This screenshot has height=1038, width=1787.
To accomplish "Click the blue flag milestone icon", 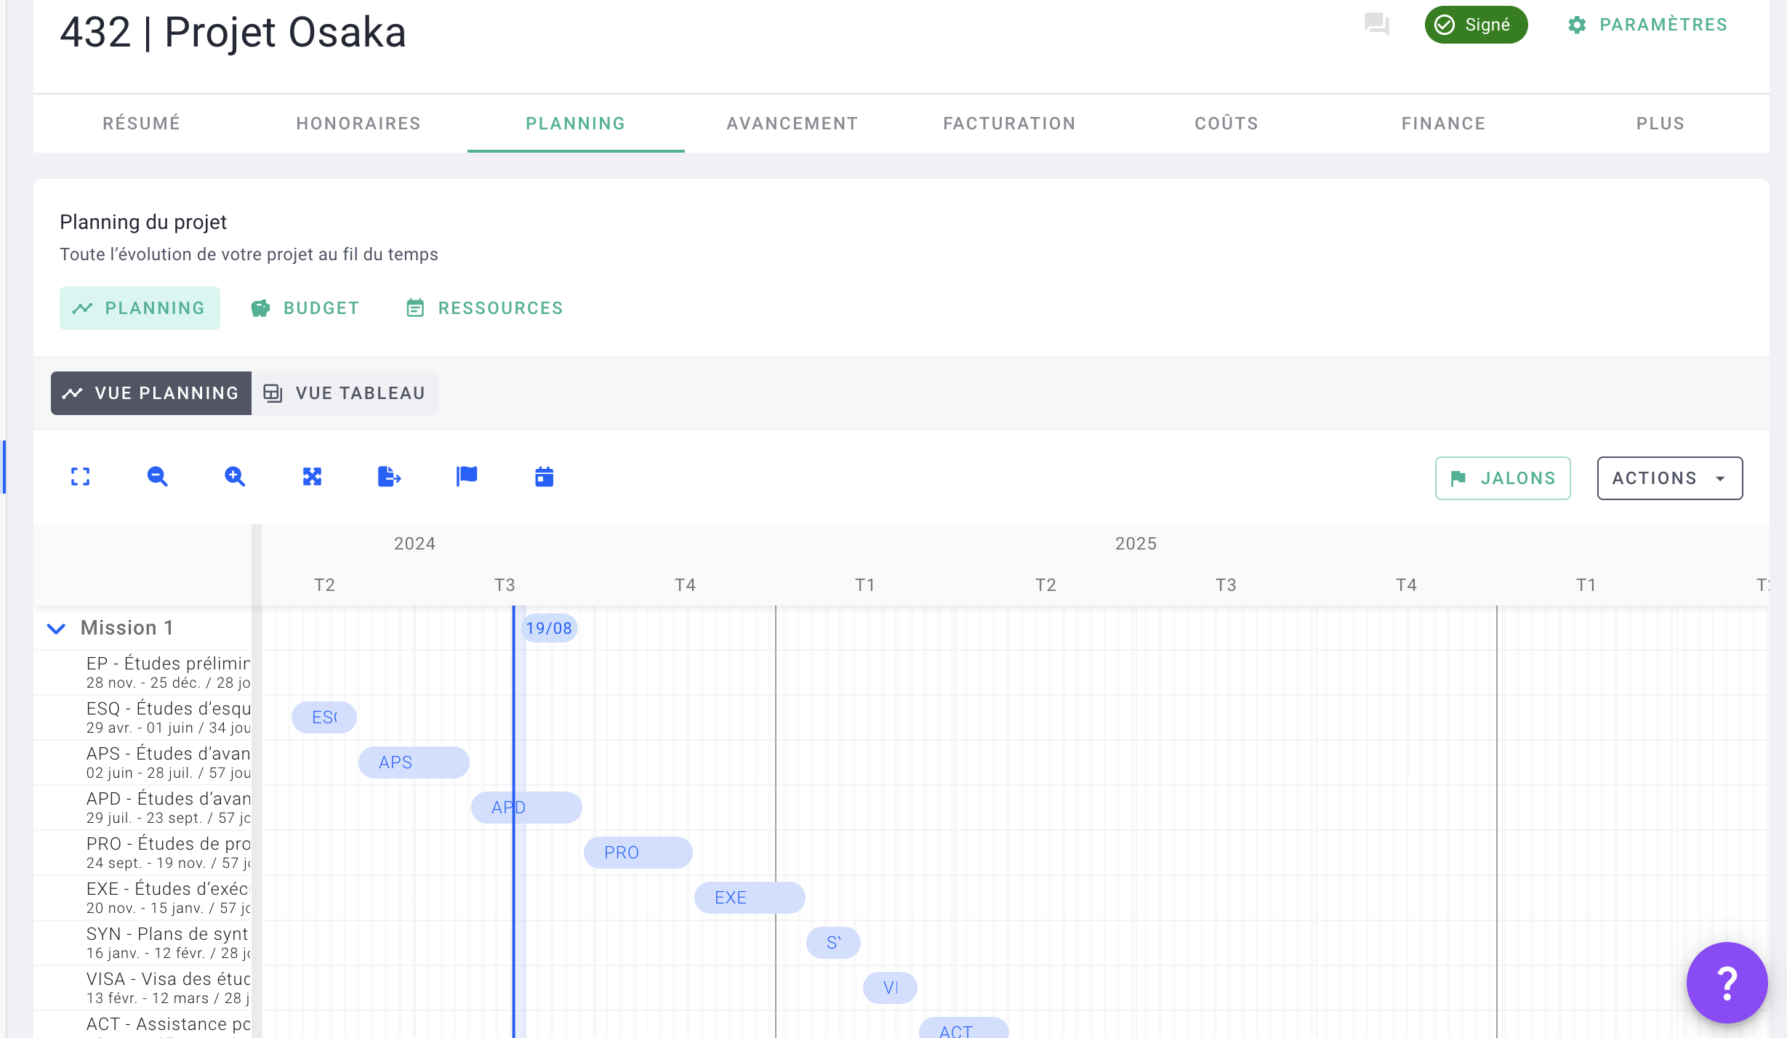I will [x=467, y=477].
